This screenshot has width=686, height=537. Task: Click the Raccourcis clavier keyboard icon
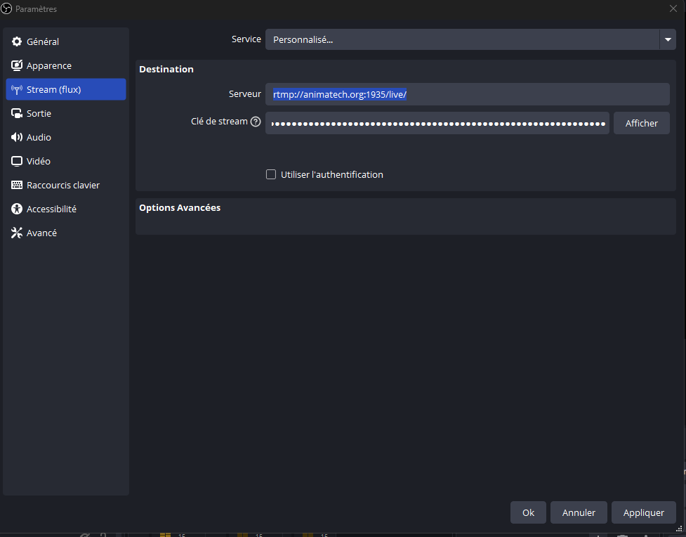(x=17, y=186)
